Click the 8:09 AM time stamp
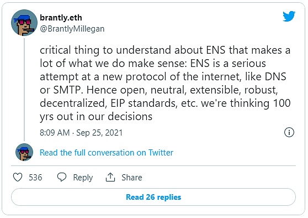This screenshot has width=308, height=218. (x=55, y=133)
